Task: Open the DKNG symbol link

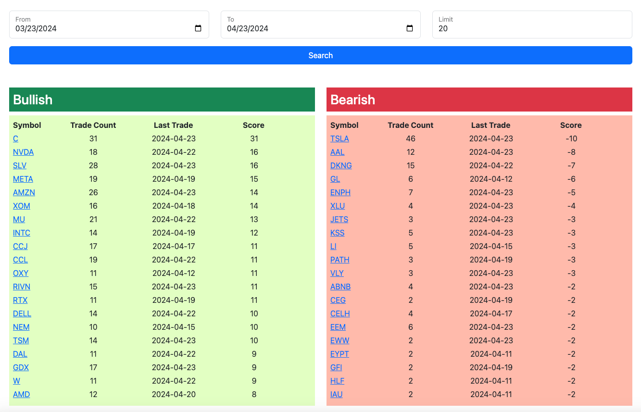Action: pos(341,165)
